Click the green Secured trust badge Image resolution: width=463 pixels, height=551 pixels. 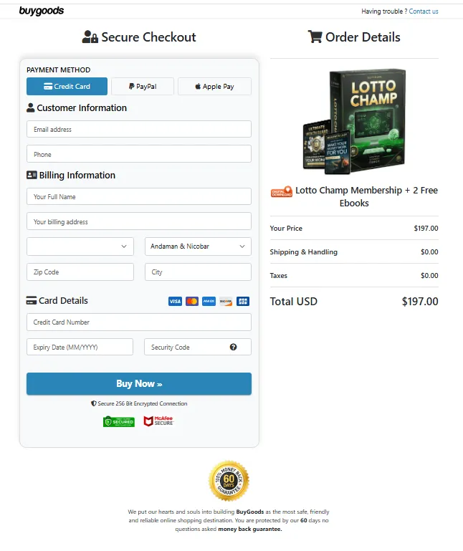pyautogui.click(x=119, y=421)
